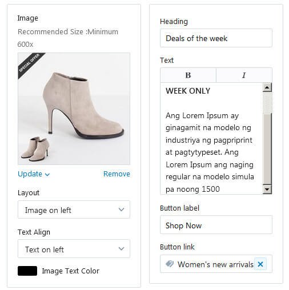The height and width of the screenshot is (290, 289).
Task: Open the Image Text Color swatch
Action: pyautogui.click(x=27, y=271)
